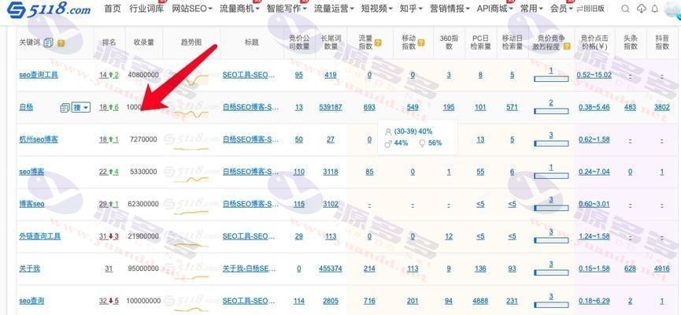Expand the 网站SEO menu
Viewport: 681px width, 315px height.
tap(192, 8)
